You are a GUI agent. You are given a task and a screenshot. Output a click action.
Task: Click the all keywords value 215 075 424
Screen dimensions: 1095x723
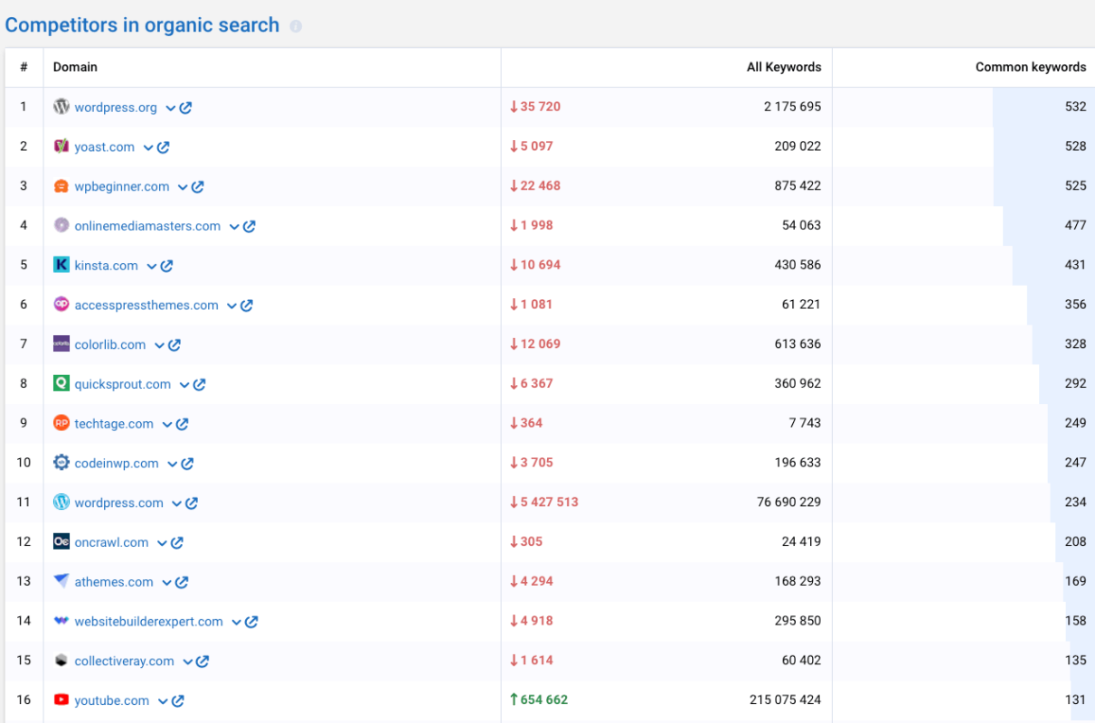coord(786,700)
